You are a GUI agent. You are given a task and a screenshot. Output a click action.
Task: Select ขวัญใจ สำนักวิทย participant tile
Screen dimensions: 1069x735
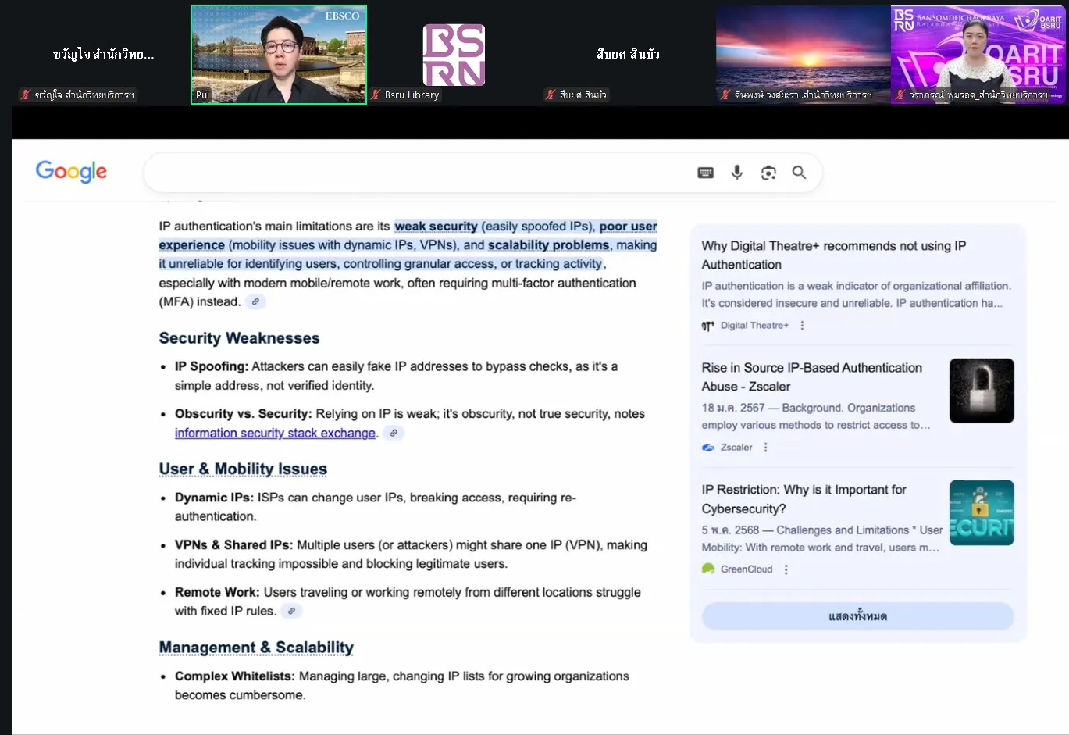103,55
